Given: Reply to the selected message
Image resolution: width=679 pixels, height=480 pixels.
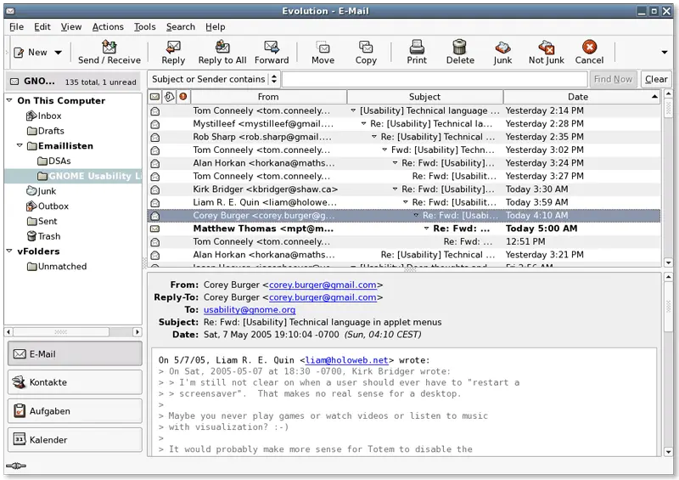Looking at the screenshot, I should [x=173, y=52].
